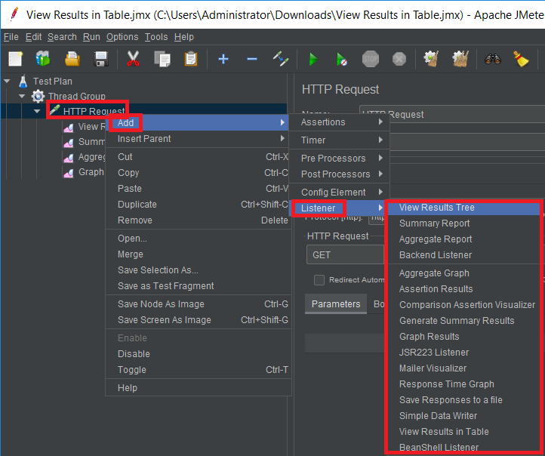Click the View Results listener tree icon

[69, 127]
